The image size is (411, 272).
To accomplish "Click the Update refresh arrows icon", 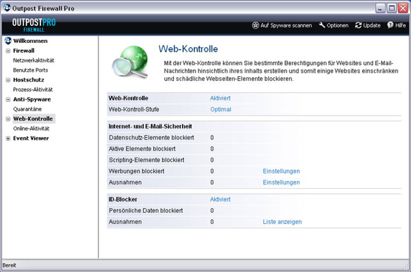I will click(x=358, y=25).
